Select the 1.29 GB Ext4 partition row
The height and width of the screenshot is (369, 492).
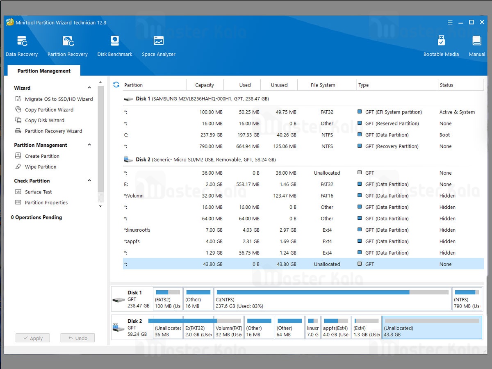point(303,253)
